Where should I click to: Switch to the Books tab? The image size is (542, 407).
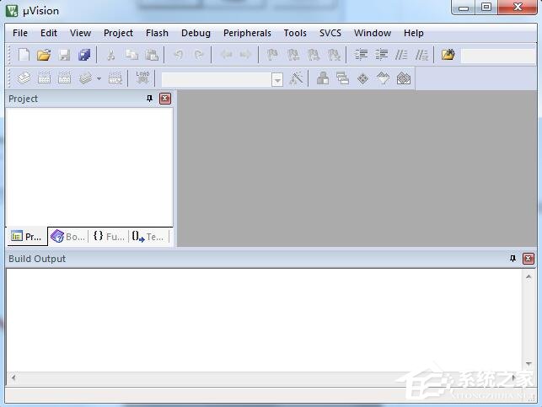[x=67, y=237]
